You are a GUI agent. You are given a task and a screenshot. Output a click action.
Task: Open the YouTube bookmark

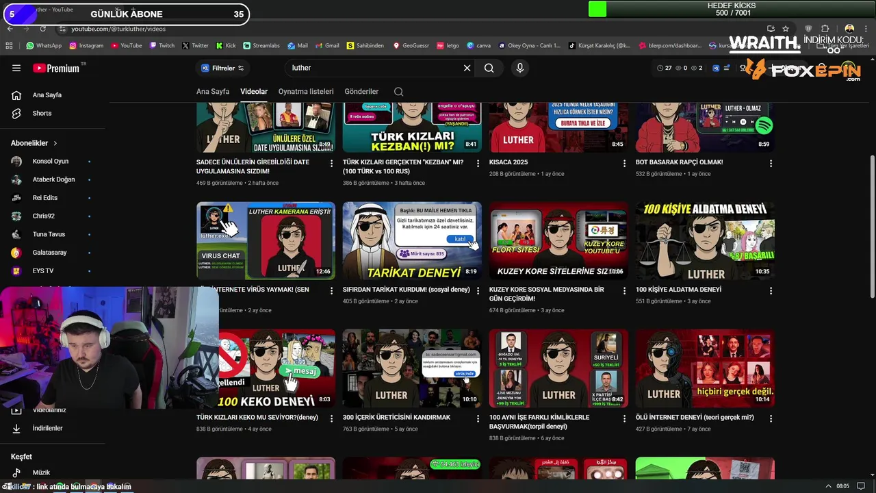coord(126,46)
